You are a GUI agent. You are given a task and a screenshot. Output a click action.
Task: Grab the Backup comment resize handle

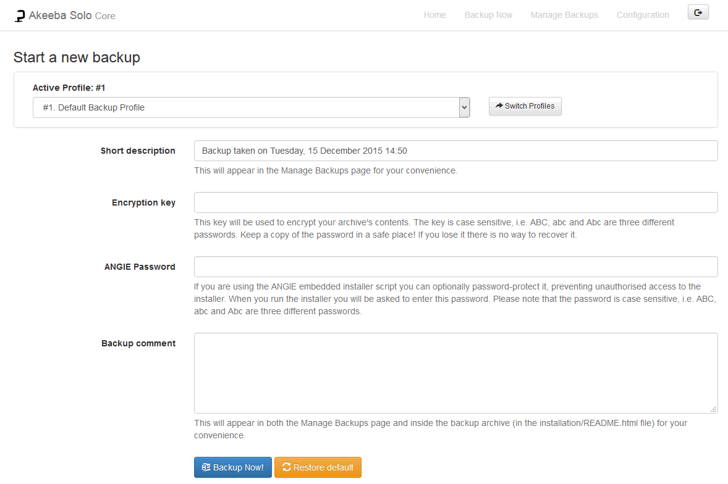coord(713,409)
